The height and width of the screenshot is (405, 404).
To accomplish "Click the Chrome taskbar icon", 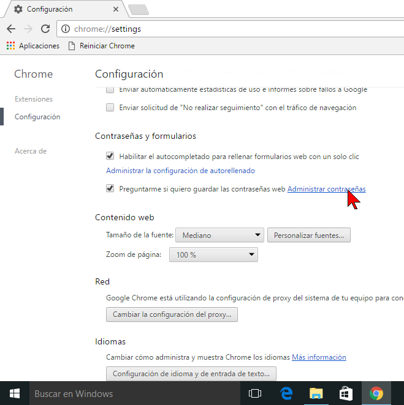I will (x=376, y=393).
